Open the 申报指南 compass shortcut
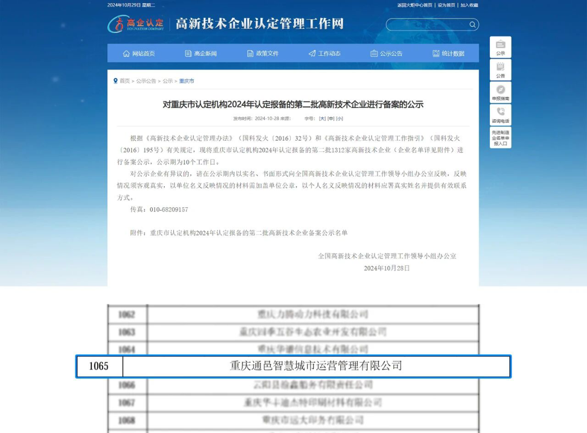This screenshot has height=433, width=587. tap(500, 92)
